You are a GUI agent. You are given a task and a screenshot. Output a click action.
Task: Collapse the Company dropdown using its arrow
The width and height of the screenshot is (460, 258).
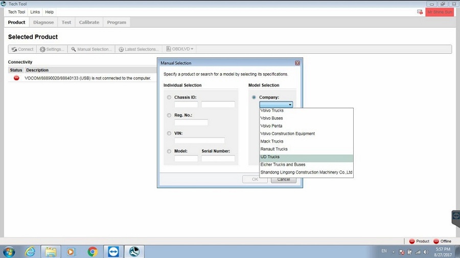[x=290, y=104]
